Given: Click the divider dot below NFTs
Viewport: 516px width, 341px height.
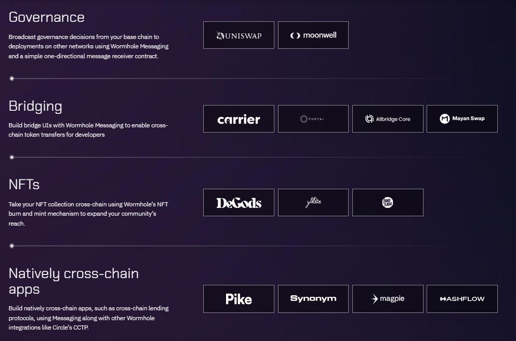Looking at the screenshot, I should (12, 246).
